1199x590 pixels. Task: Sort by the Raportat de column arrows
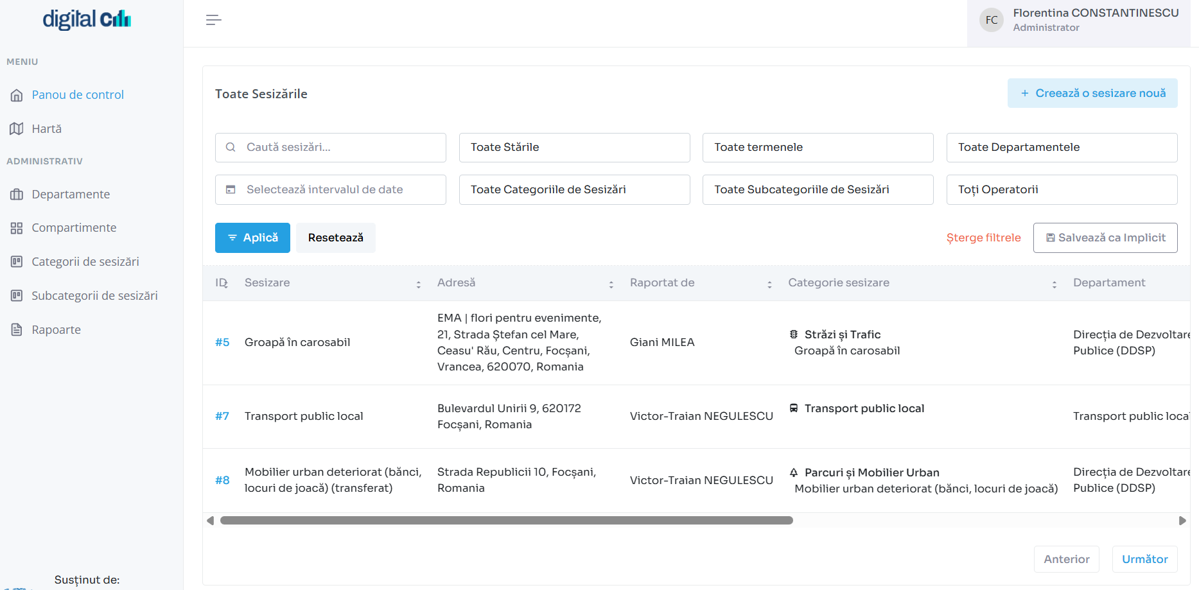pyautogui.click(x=769, y=284)
